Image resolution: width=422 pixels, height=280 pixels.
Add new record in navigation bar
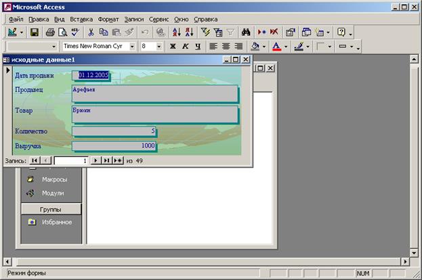tap(118, 160)
